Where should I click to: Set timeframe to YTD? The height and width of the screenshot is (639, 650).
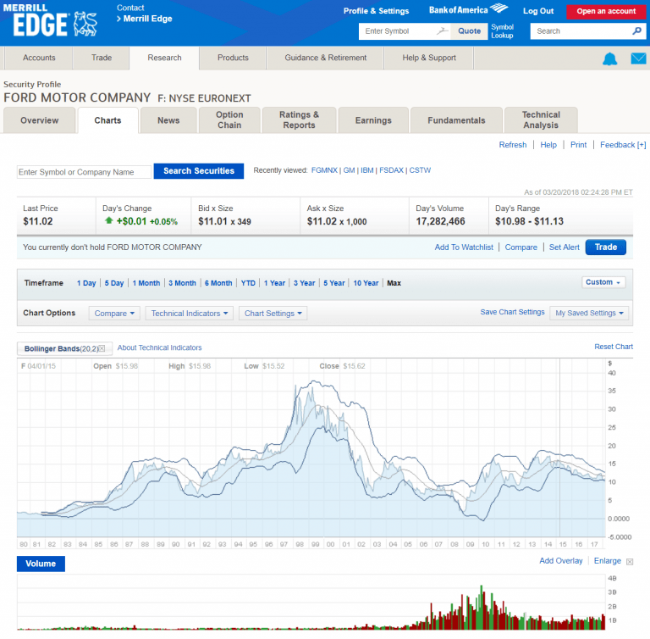click(x=248, y=283)
